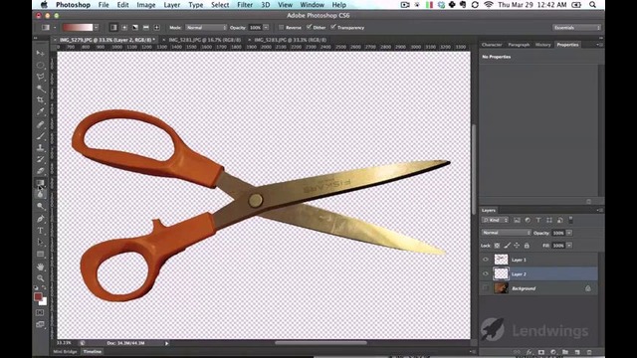
Task: Hide Layer 1 visibility eye
Action: coord(486,260)
